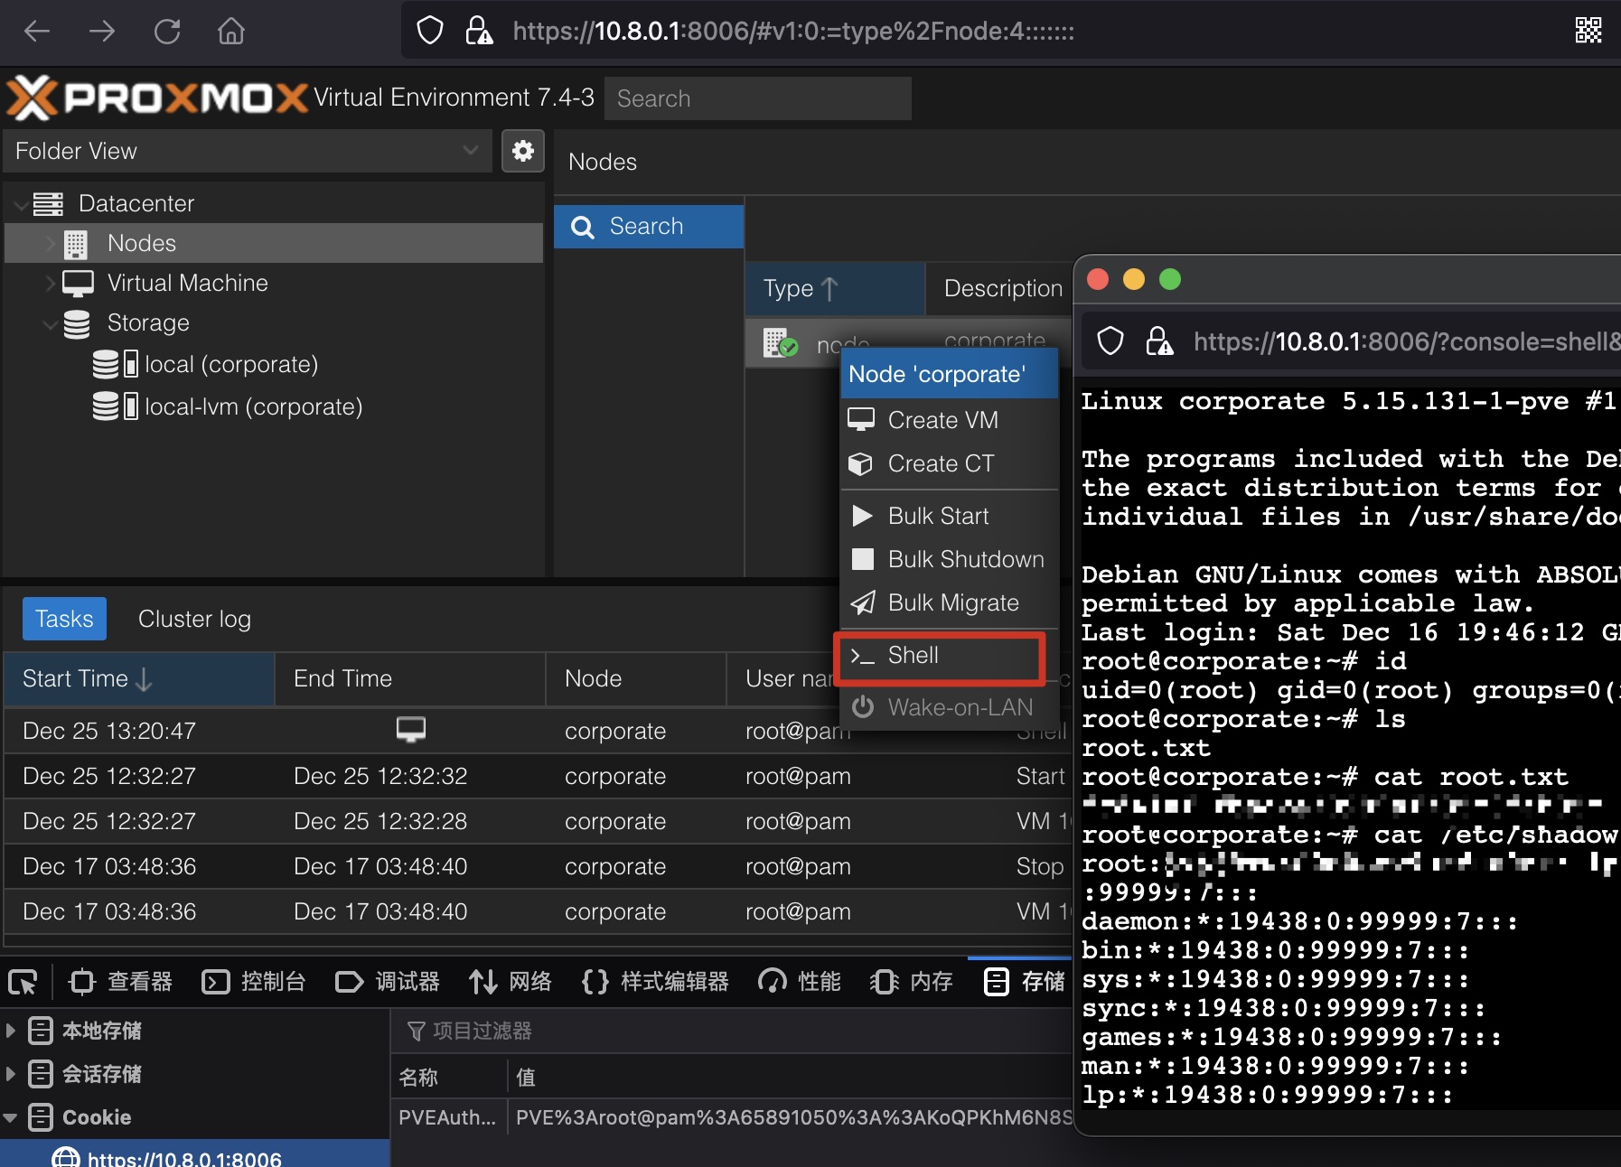1621x1167 pixels.
Task: Click the browser forward arrow
Action: 101,32
